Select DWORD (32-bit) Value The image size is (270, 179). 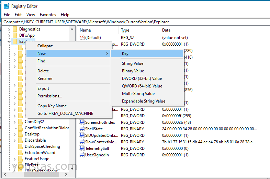point(147,79)
